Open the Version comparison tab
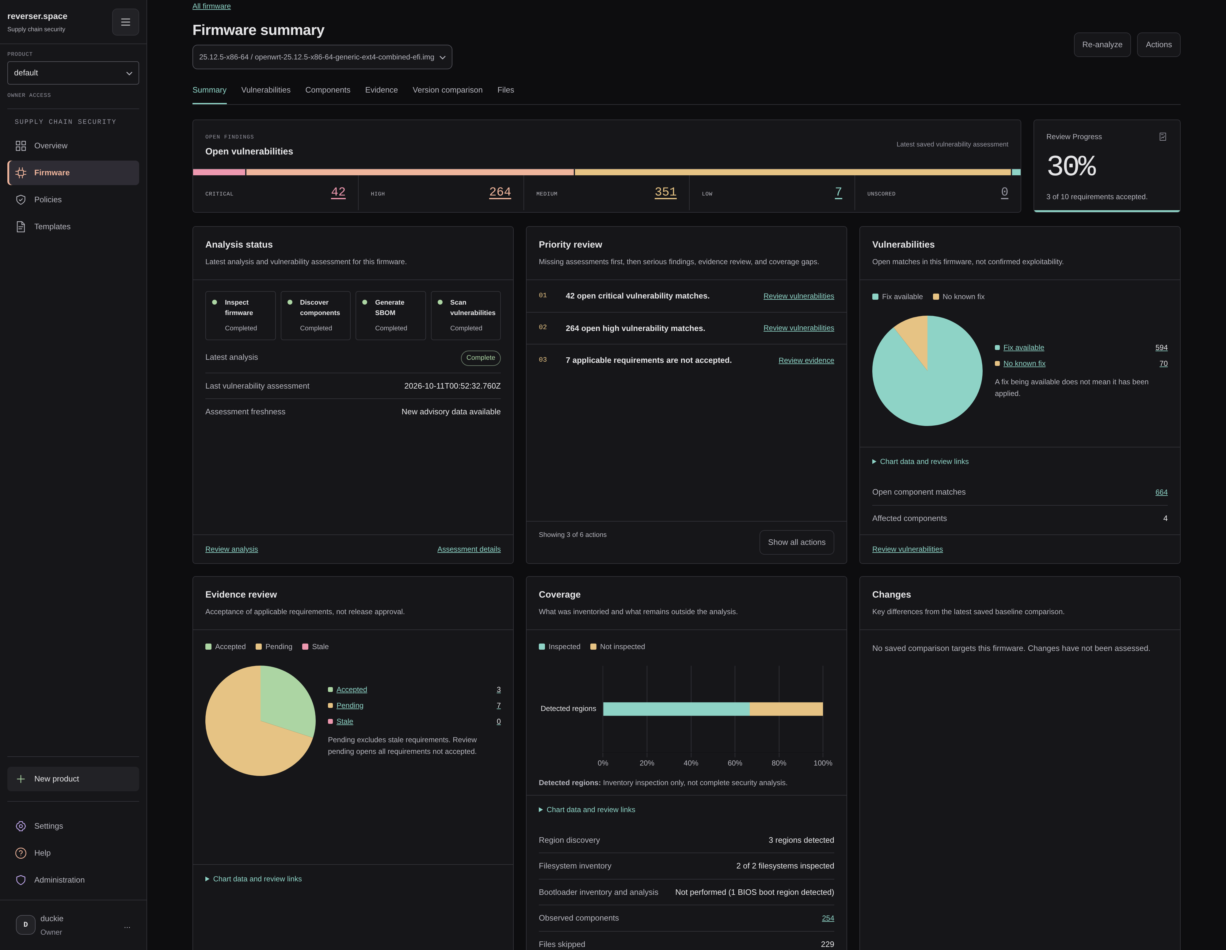The width and height of the screenshot is (1226, 950). tap(447, 90)
